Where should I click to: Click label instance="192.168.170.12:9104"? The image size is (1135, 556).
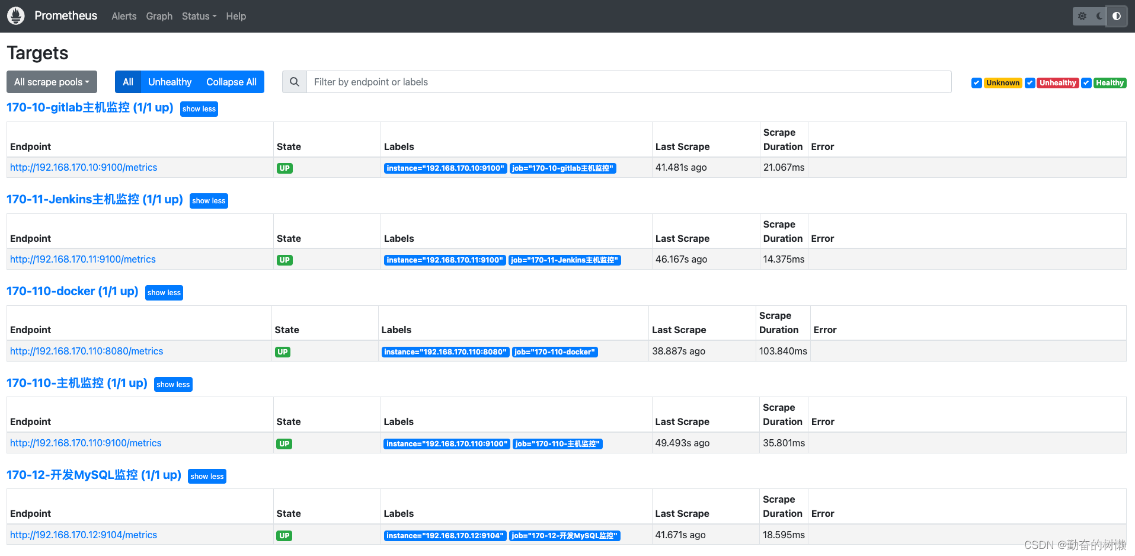click(445, 536)
